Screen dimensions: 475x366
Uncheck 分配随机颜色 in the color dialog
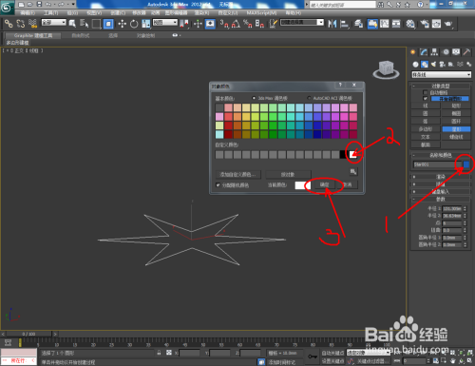[218, 185]
